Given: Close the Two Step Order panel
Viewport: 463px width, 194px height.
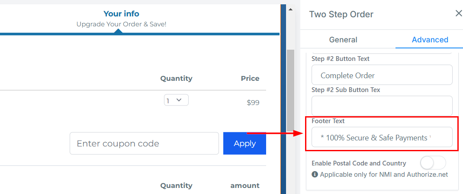Looking at the screenshot, I should tap(459, 14).
